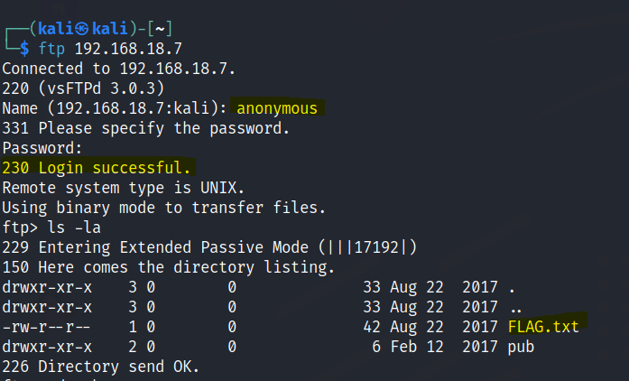Click the 229 Entering Extended Passive Mode line
629x381 pixels.
pyautogui.click(x=208, y=247)
